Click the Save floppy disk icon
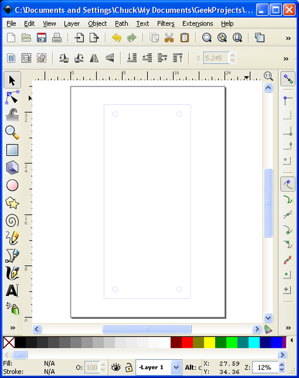 42,38
